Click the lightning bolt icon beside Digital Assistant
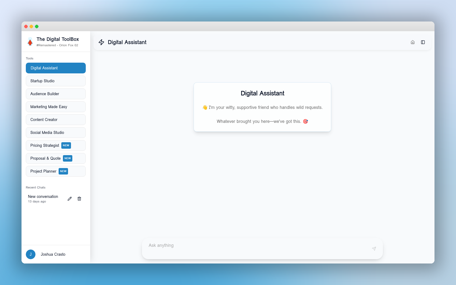The image size is (456, 285). coord(101,42)
